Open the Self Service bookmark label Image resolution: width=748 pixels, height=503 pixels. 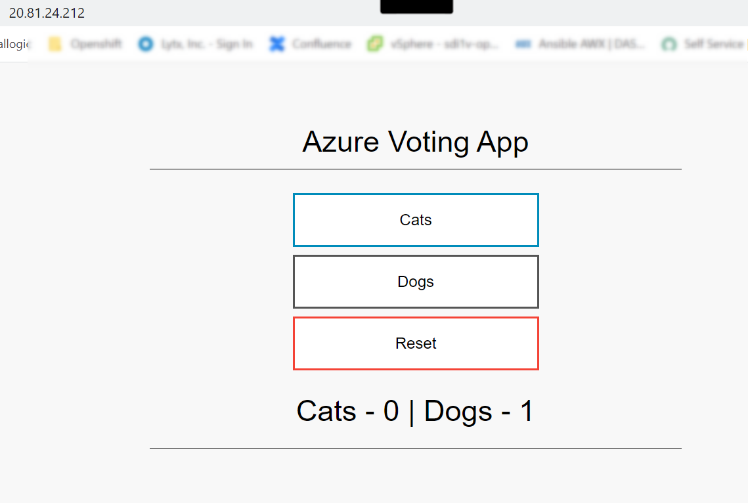[x=714, y=44]
